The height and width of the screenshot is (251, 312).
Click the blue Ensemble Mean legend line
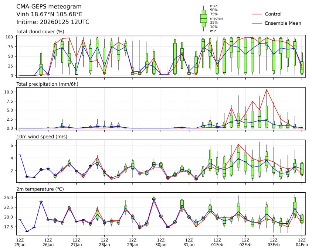[258, 23]
